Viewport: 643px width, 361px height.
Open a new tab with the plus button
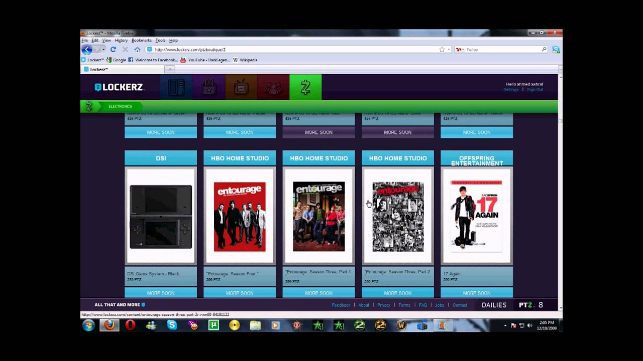coord(170,69)
